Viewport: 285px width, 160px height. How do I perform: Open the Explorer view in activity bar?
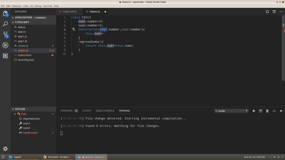pyautogui.click(x=5, y=13)
